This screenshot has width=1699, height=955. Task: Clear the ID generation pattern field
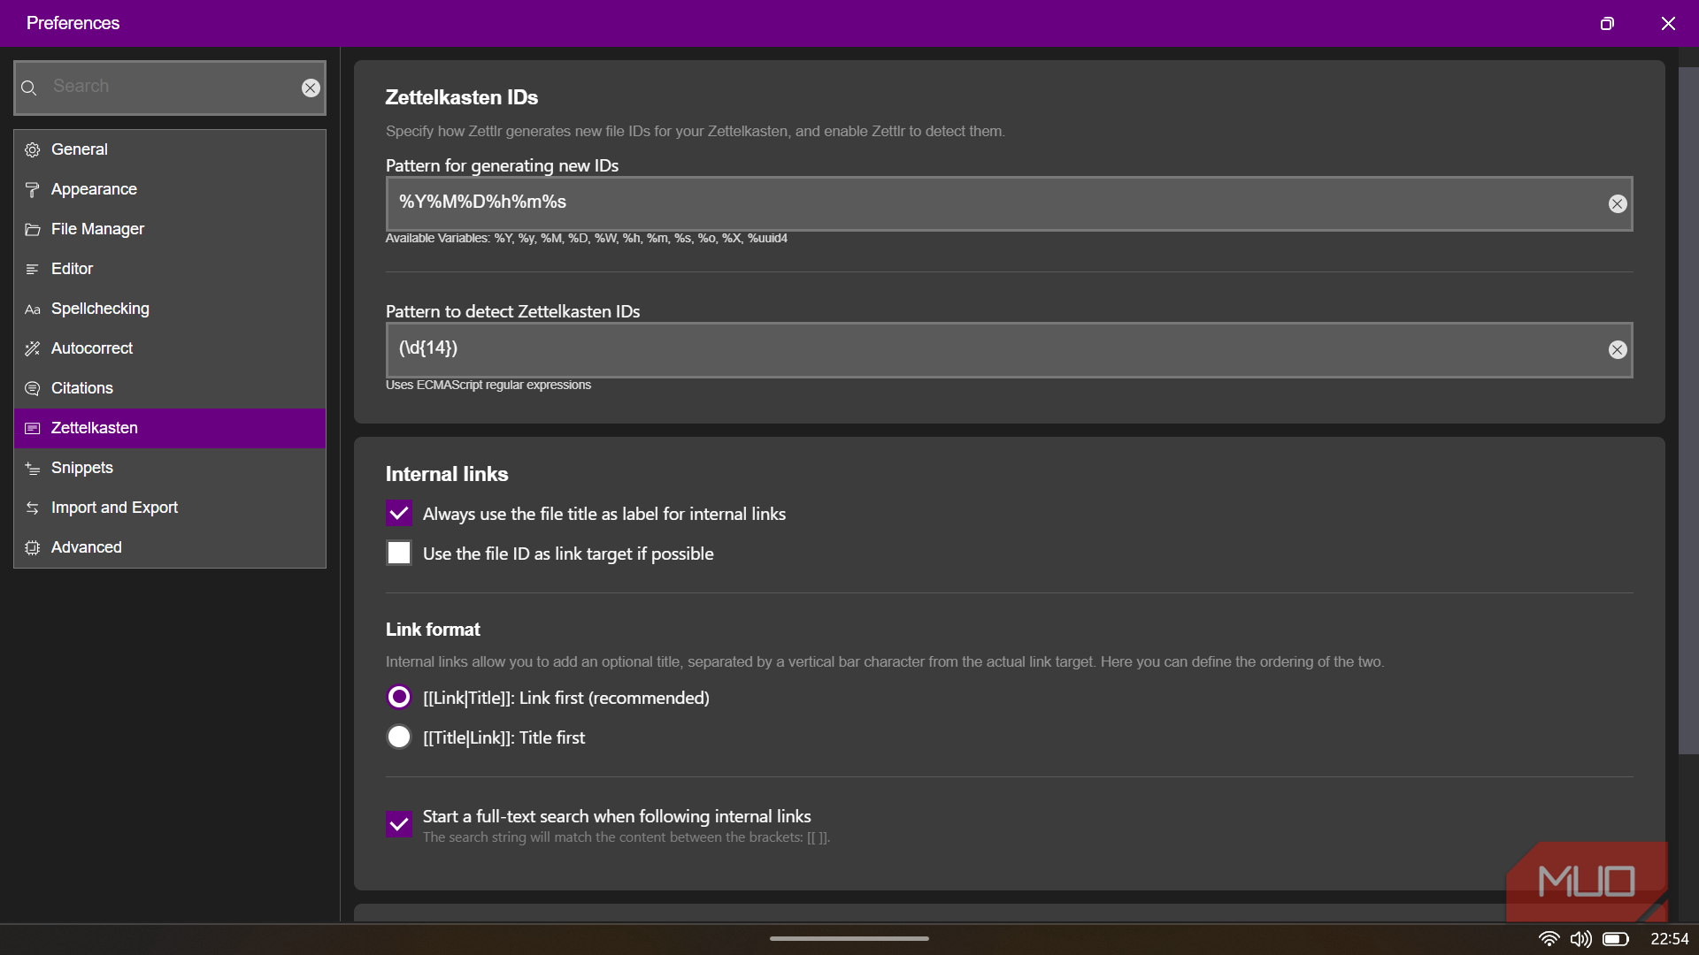[x=1618, y=204]
